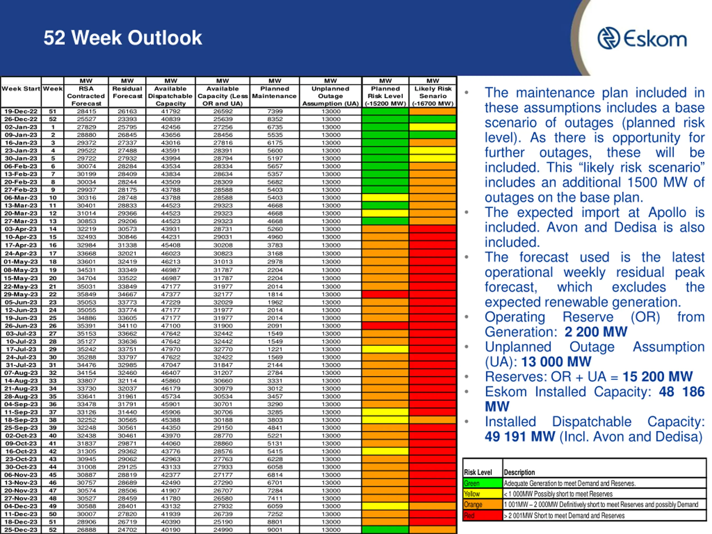Click the Green risk level legend swatch
Screen dimensions: 712x534
click(483, 483)
